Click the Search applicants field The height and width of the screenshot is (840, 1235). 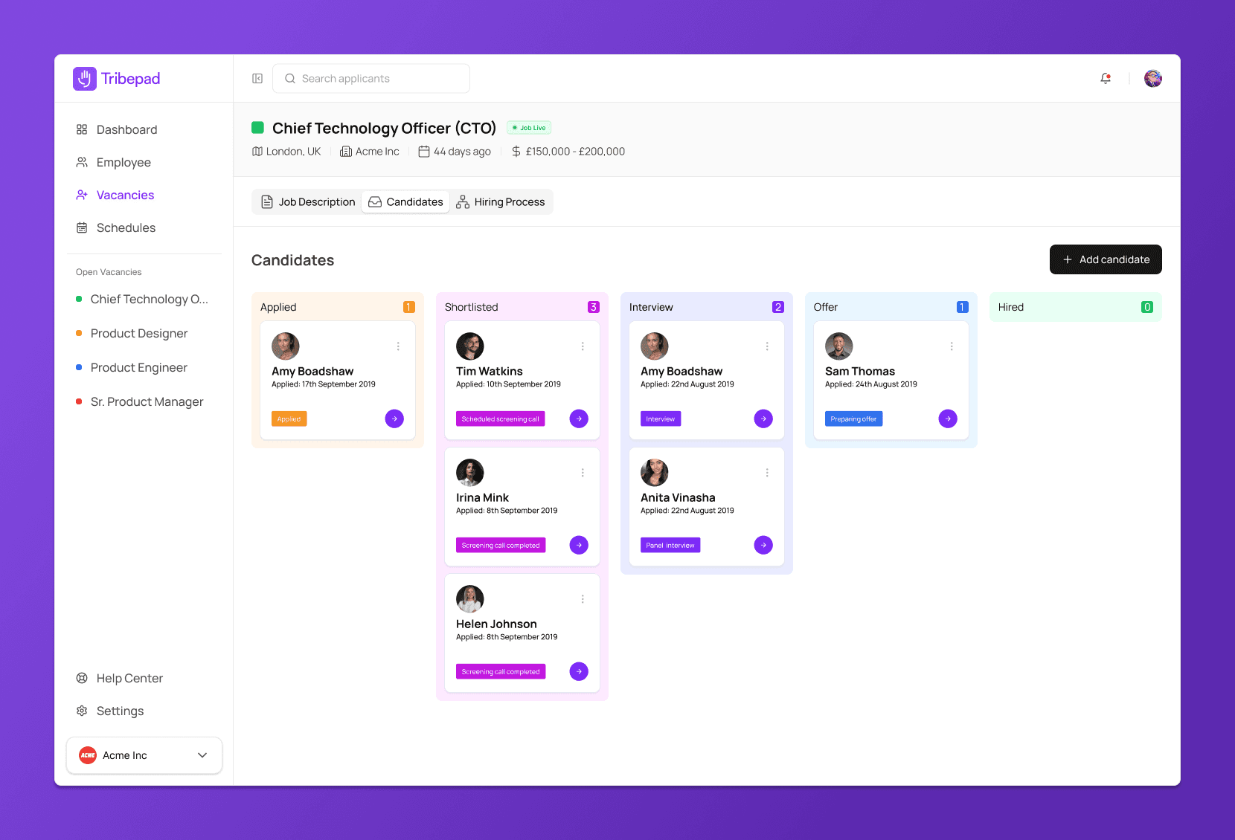(x=370, y=78)
